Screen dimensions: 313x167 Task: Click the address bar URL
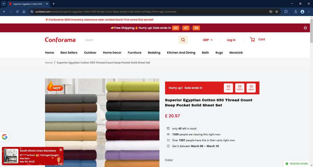pos(106,12)
